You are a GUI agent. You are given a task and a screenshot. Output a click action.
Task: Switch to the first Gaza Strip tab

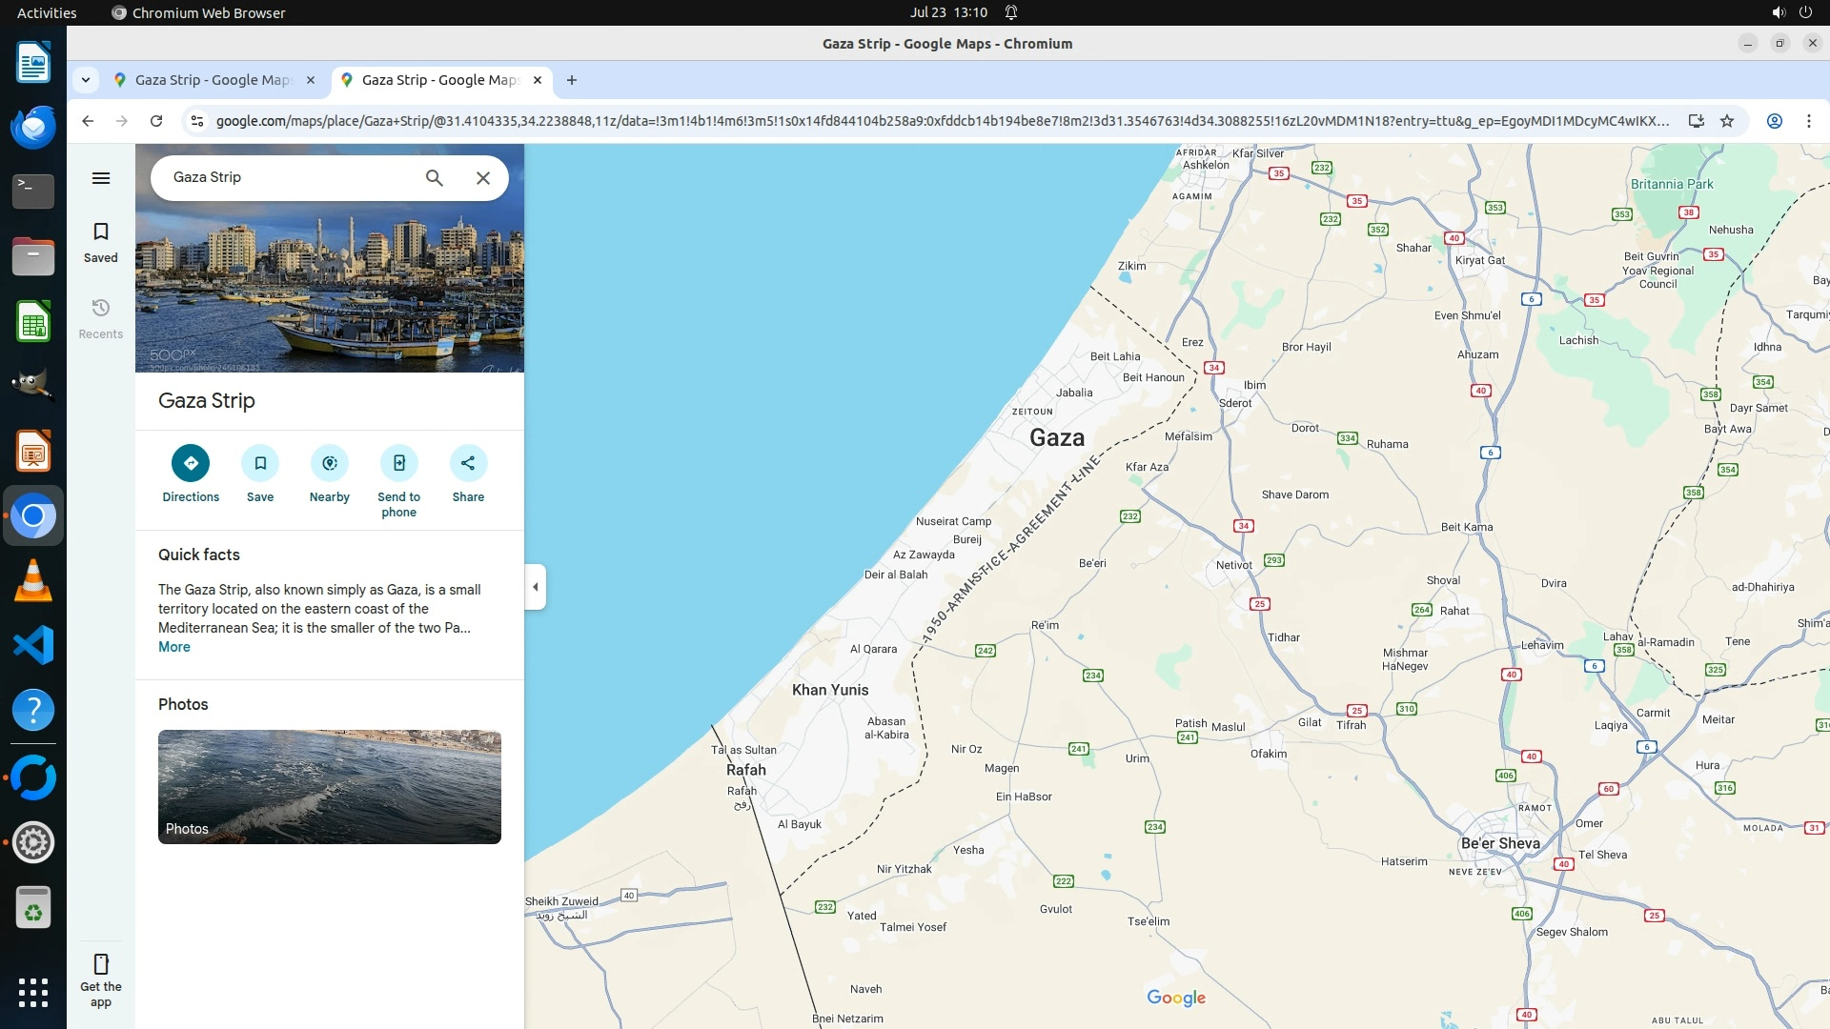coord(212,80)
